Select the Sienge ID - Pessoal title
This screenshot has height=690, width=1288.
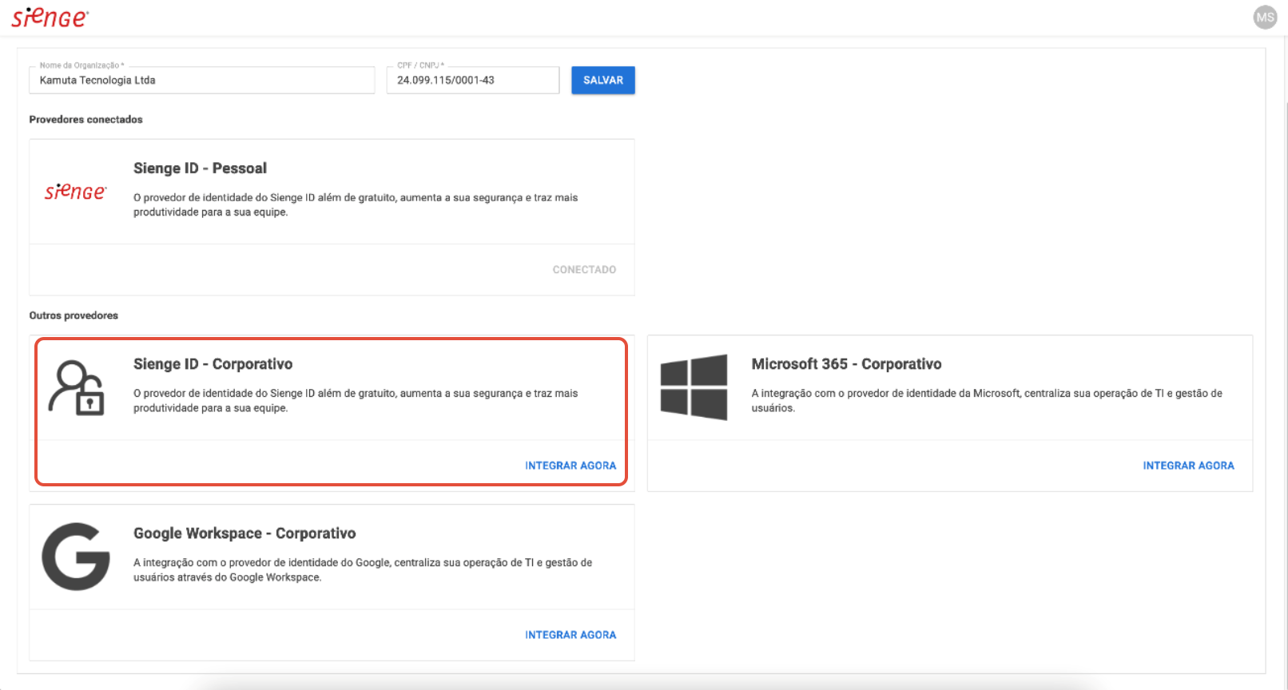(200, 169)
